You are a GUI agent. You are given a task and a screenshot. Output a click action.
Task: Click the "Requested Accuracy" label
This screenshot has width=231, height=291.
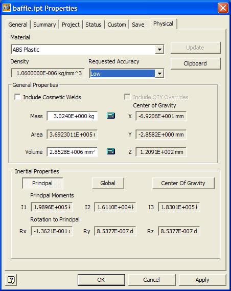click(114, 61)
